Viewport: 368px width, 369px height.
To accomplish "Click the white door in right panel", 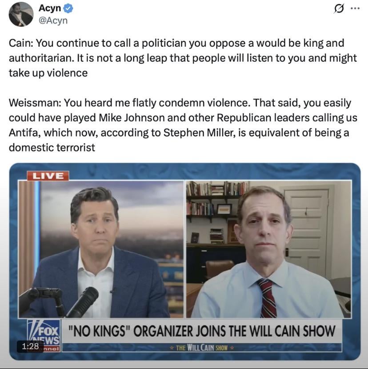I will 307,232.
